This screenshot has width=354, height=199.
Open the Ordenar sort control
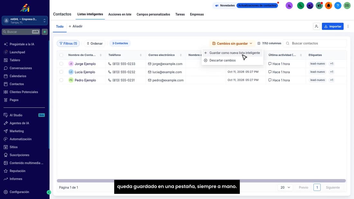click(95, 43)
